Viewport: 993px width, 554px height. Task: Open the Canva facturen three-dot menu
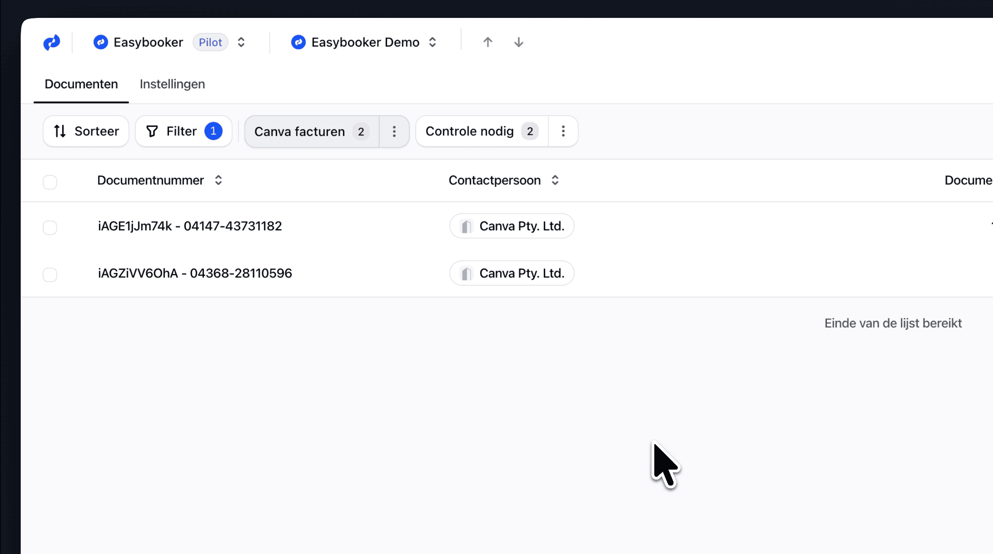coord(394,131)
